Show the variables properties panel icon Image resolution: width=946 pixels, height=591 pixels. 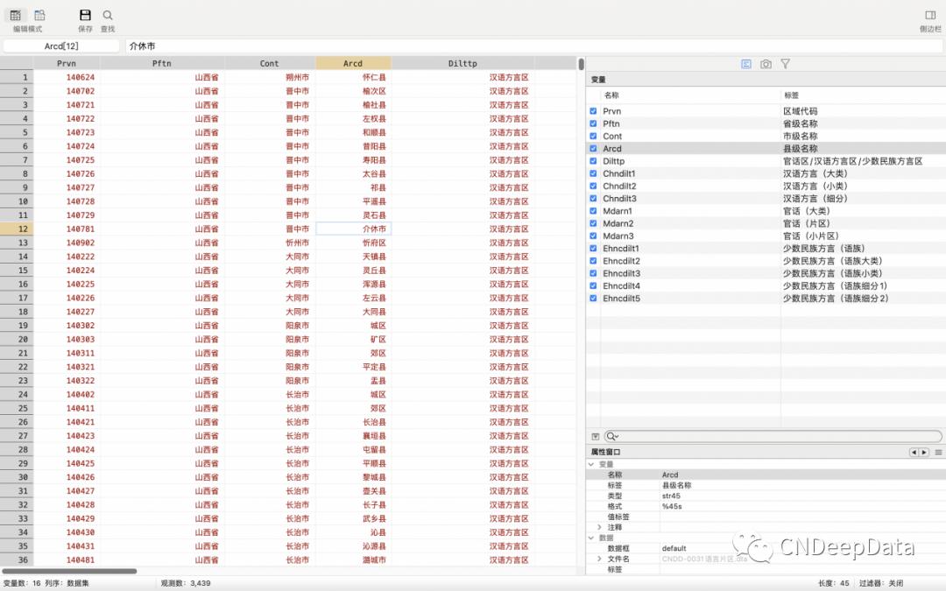[x=746, y=64]
